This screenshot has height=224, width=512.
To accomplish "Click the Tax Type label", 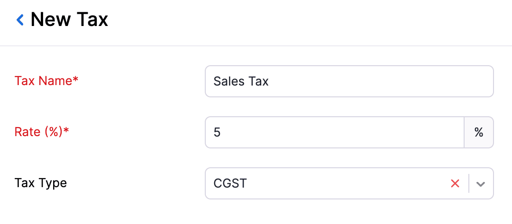I will [x=41, y=183].
